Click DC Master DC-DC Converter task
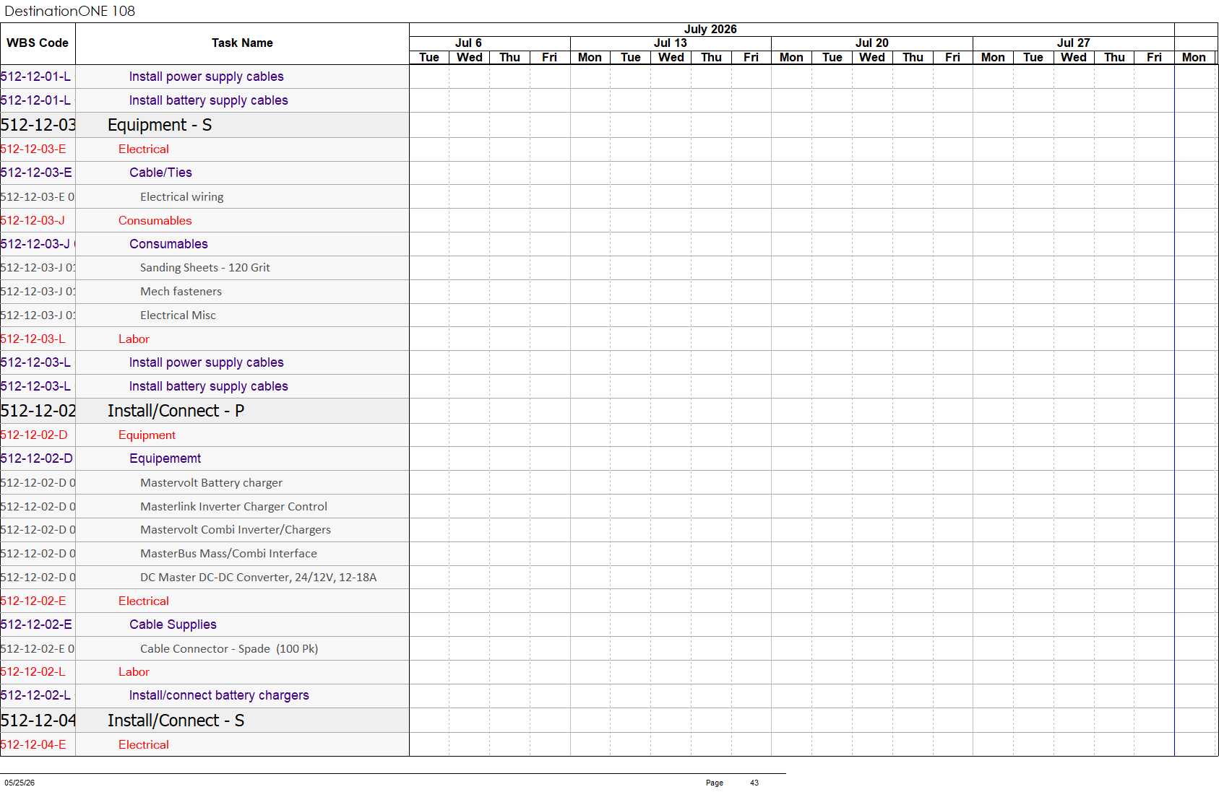1219x792 pixels. 259,578
